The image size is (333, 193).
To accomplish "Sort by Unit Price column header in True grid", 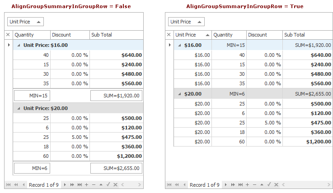I will (x=192, y=35).
